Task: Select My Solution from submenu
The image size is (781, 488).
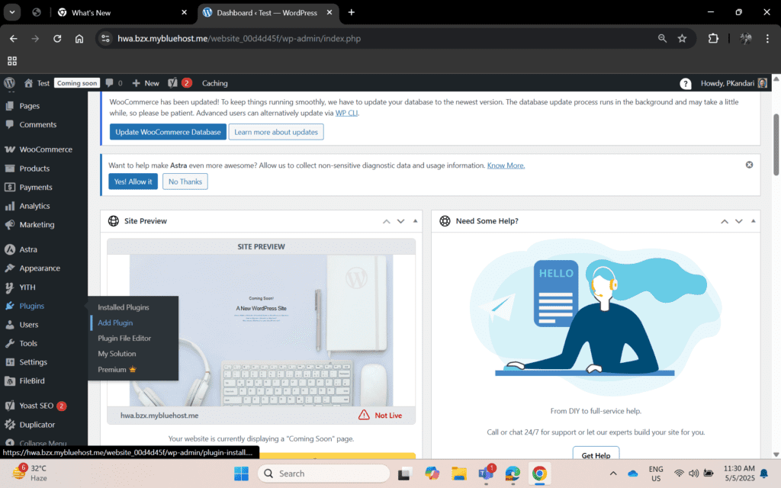Action: 117,354
